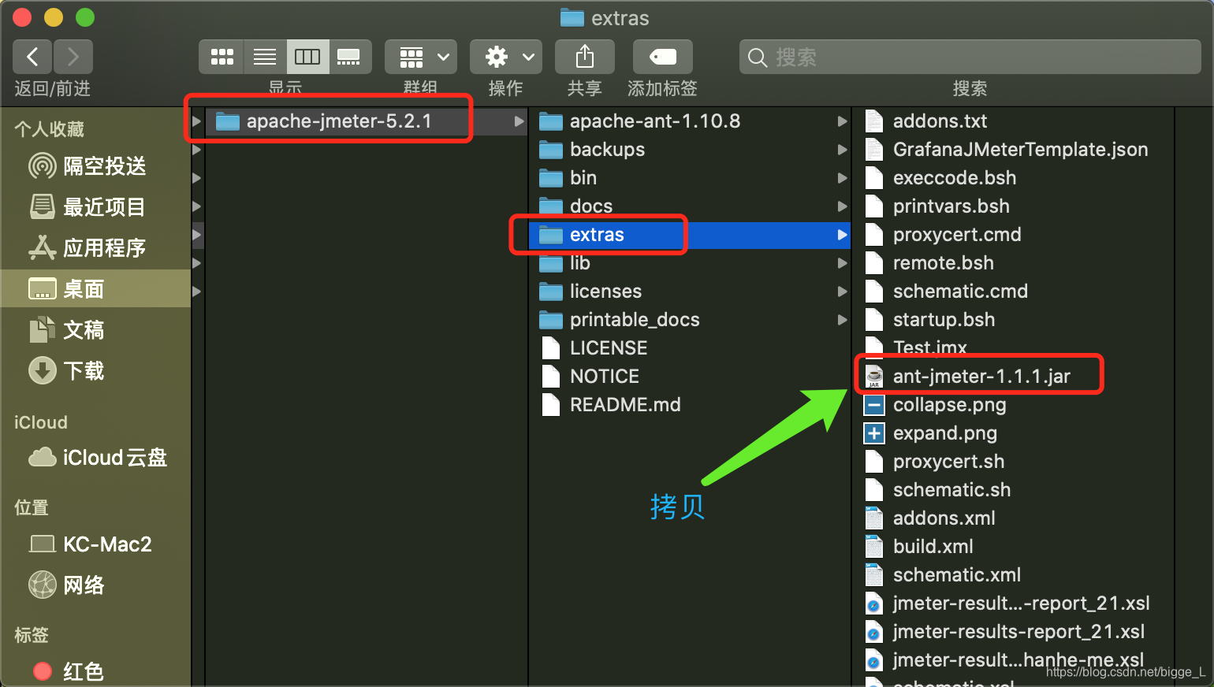Expand the extras folder arrow
Image resolution: width=1214 pixels, height=687 pixels.
(x=842, y=235)
